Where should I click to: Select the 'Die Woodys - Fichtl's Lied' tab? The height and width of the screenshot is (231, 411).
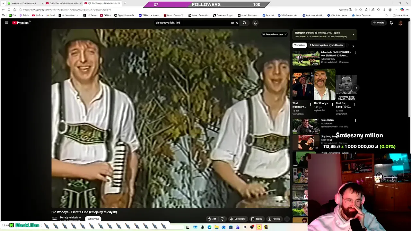click(102, 3)
